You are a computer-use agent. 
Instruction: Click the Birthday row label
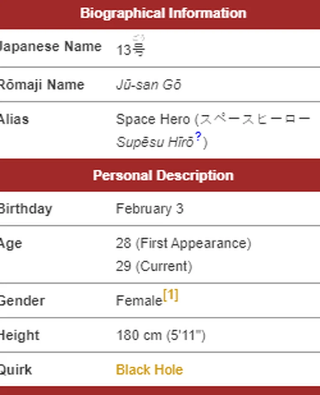point(26,209)
